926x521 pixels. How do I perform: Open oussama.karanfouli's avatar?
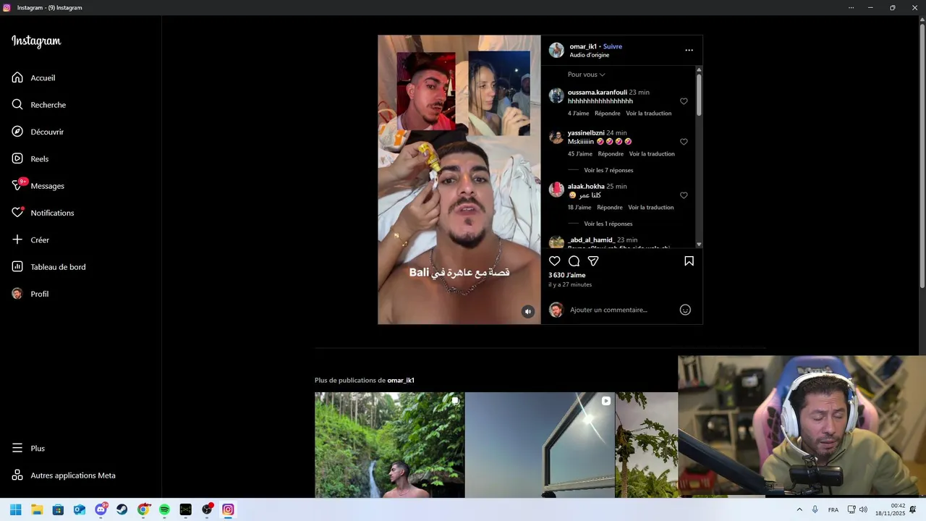point(556,96)
